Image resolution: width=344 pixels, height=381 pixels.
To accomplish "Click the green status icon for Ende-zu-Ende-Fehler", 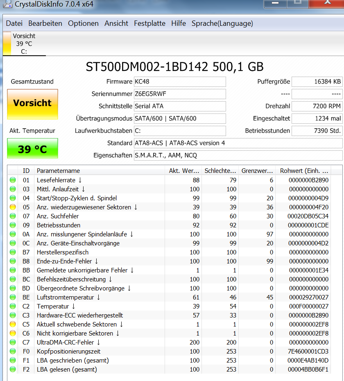I will [x=13, y=261].
